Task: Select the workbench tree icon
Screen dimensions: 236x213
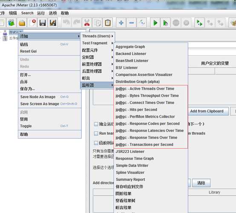Action: [x=5, y=38]
